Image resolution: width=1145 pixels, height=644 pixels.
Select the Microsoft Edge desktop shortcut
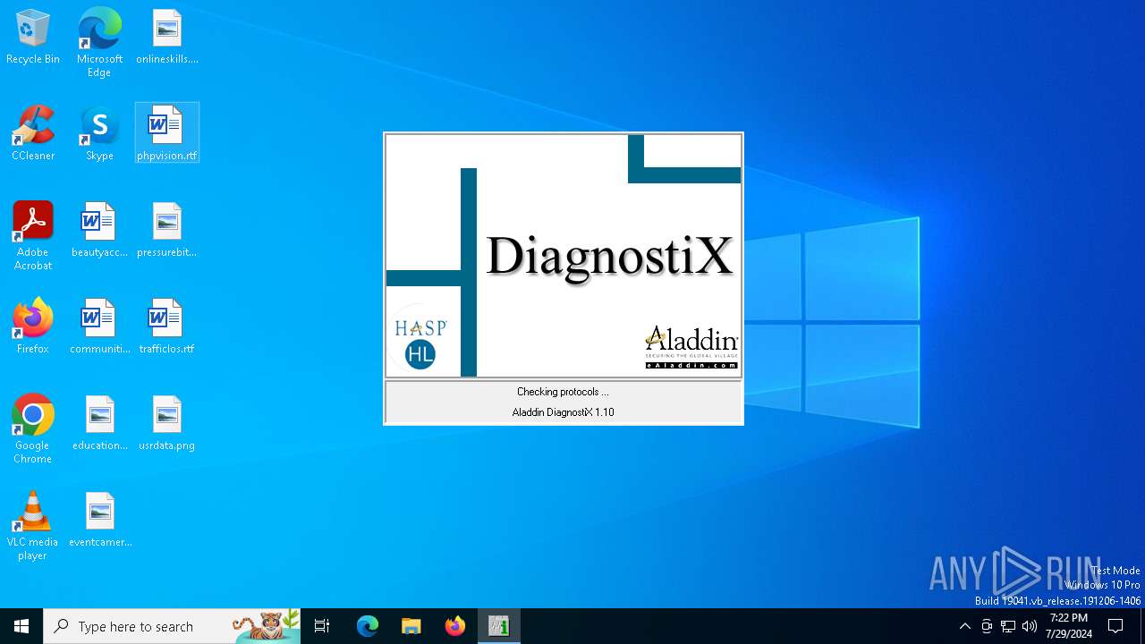pyautogui.click(x=99, y=43)
